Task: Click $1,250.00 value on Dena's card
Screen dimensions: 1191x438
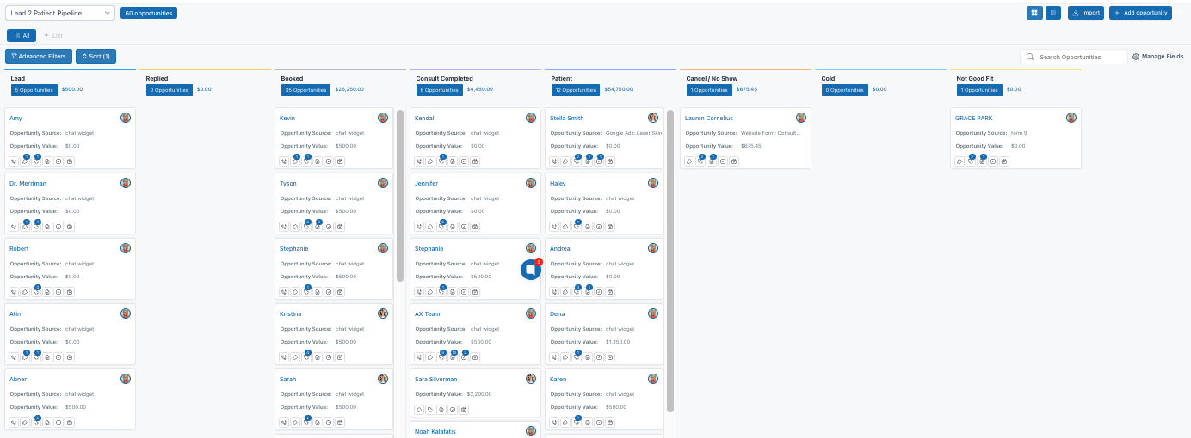Action: pyautogui.click(x=617, y=341)
